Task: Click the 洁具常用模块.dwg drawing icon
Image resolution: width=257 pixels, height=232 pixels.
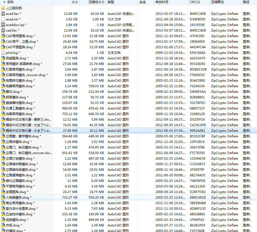Action: pos(3,114)
